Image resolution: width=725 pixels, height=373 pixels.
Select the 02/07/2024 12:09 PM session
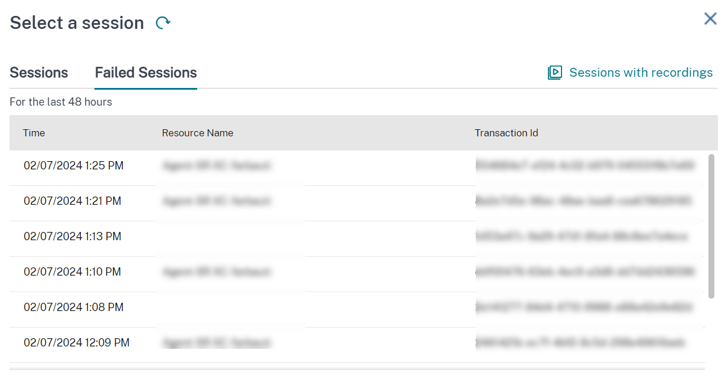[77, 343]
